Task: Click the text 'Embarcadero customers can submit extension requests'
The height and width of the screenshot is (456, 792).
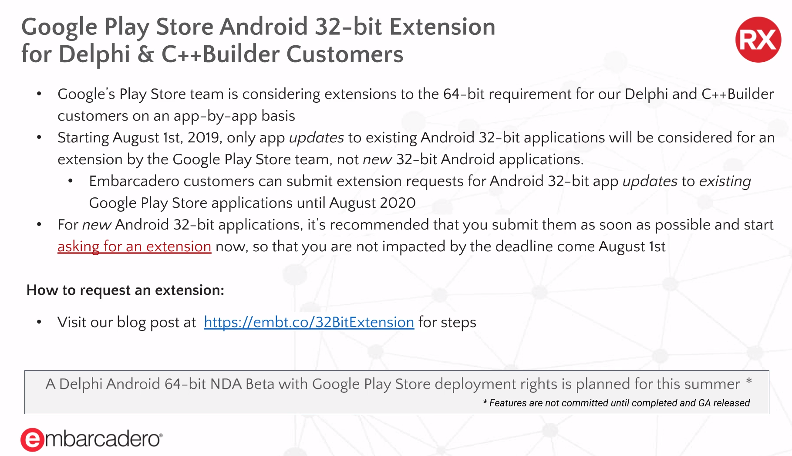Action: tap(276, 181)
